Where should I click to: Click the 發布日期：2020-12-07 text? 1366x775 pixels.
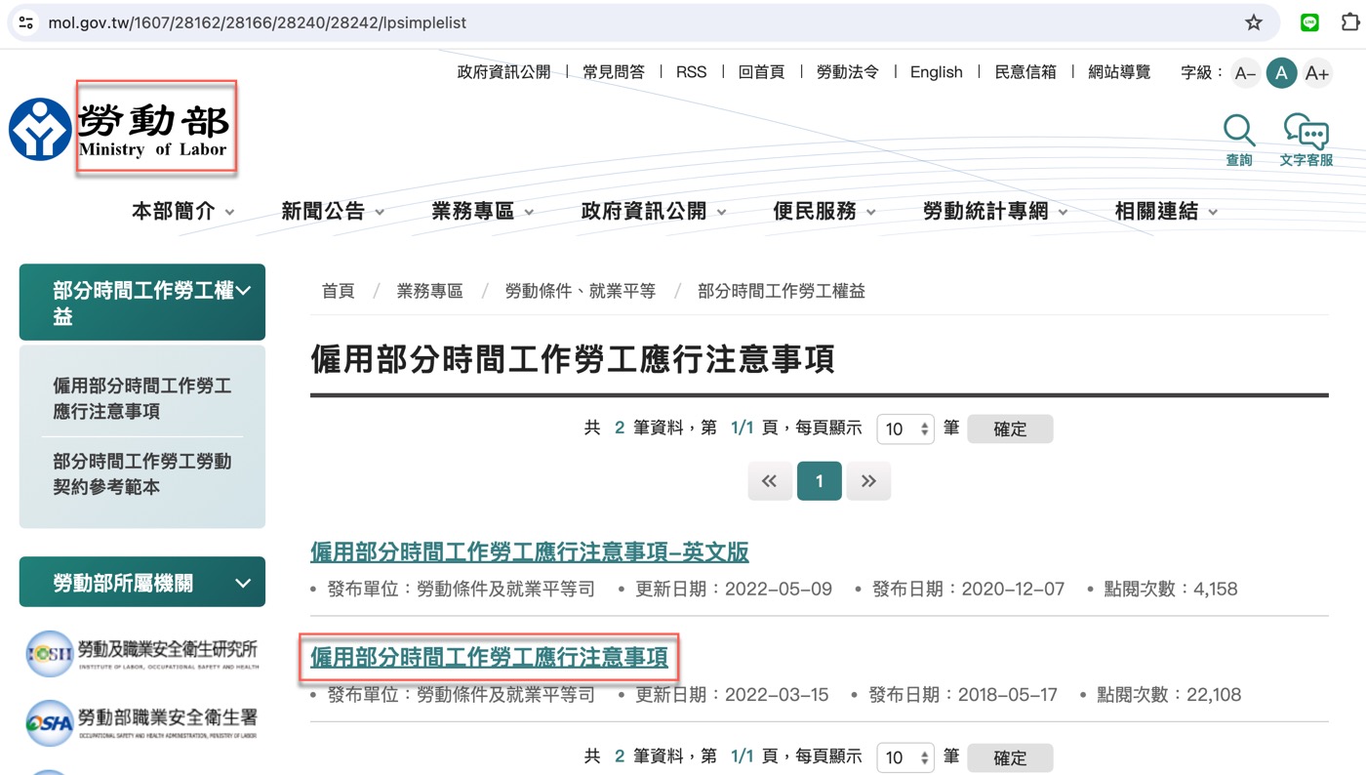point(968,589)
